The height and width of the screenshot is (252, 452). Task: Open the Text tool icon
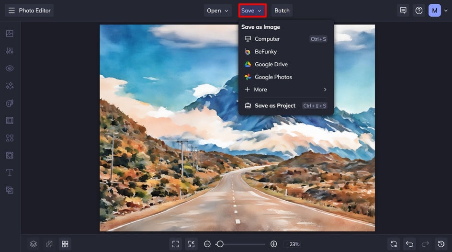10,172
